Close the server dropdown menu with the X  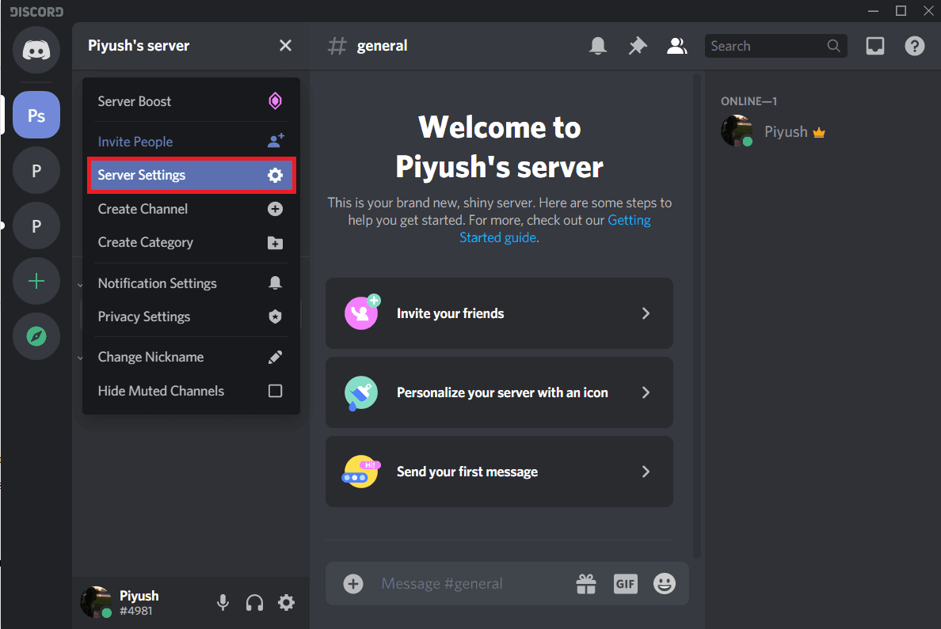(285, 45)
